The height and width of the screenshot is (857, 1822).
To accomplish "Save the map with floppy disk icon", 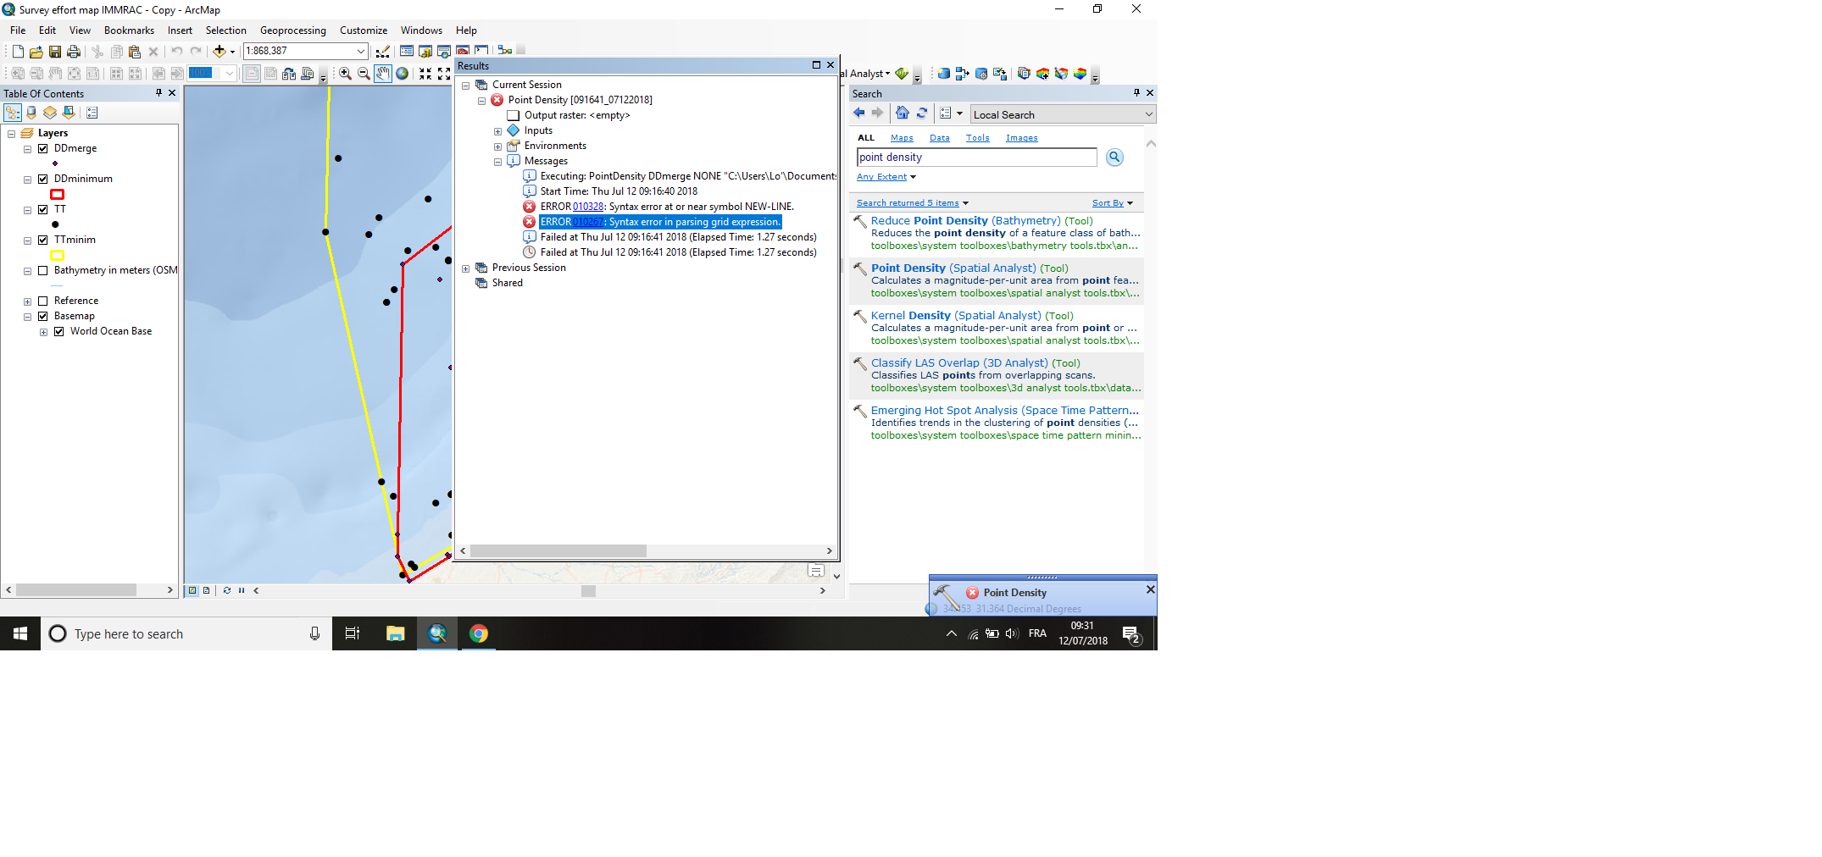I will [x=55, y=52].
